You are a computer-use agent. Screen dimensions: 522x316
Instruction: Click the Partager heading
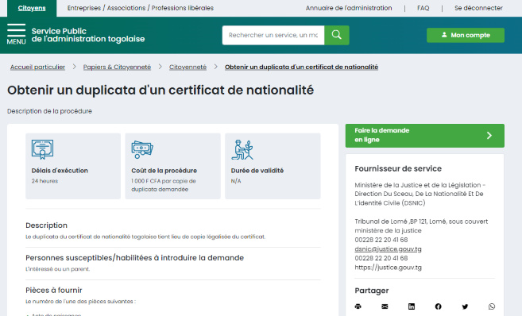coord(372,291)
